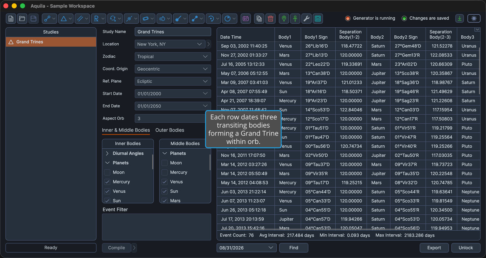The height and width of the screenshot is (258, 486).
Task: Uncheck Mercury in the Inner Bodies list
Action: (x=107, y=182)
